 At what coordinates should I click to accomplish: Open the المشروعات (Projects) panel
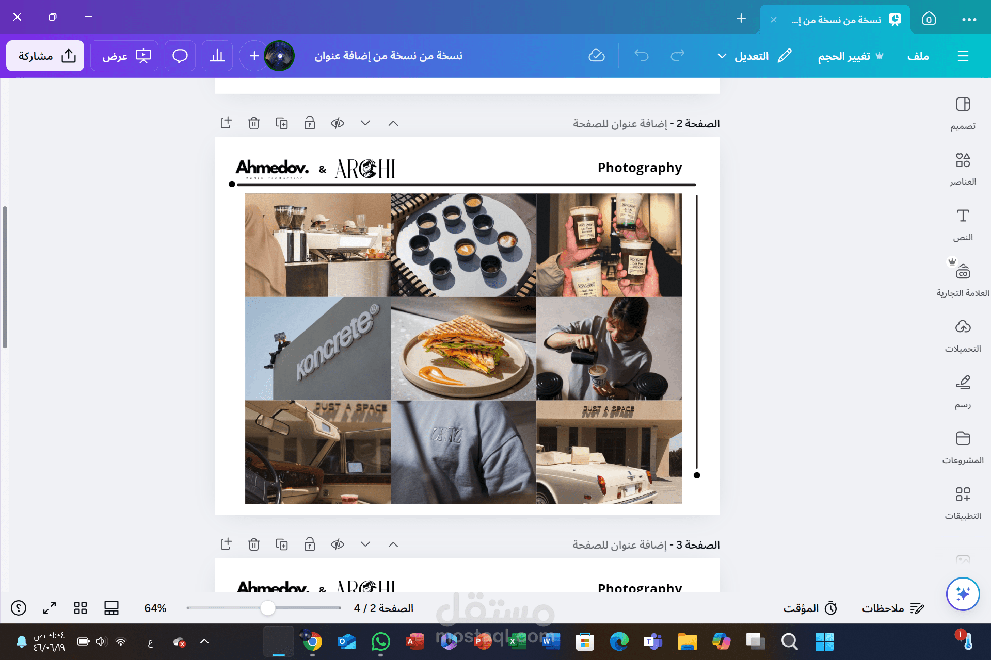coord(963,448)
